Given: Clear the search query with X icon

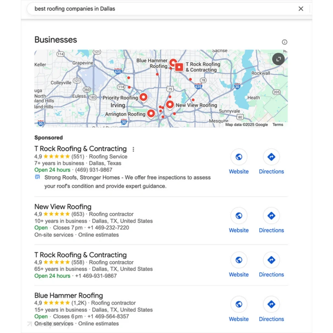Looking at the screenshot, I should tap(301, 9).
